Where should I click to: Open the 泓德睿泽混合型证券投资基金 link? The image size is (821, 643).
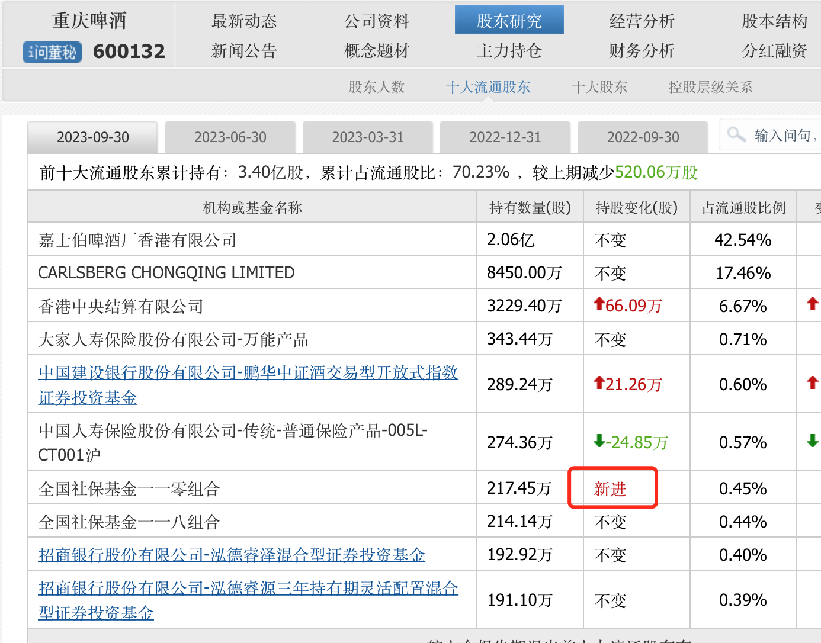pyautogui.click(x=232, y=555)
